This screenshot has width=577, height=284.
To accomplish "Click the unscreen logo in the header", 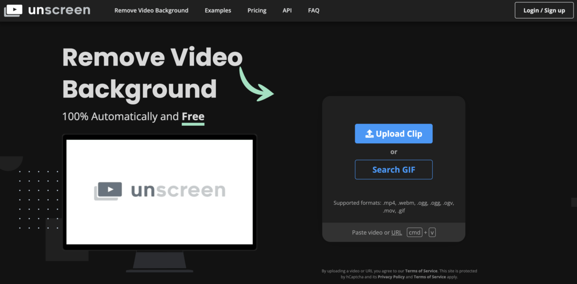I will tap(47, 11).
